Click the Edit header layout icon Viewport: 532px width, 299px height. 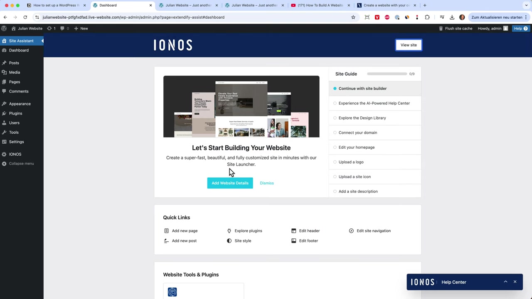click(x=293, y=231)
